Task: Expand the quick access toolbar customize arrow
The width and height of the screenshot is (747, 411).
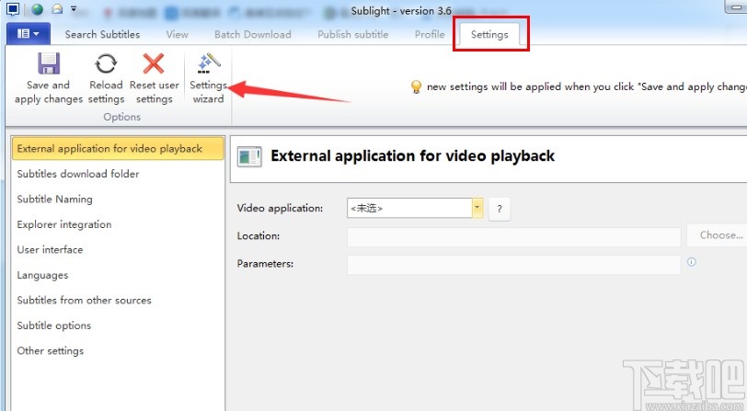Action: pyautogui.click(x=74, y=9)
